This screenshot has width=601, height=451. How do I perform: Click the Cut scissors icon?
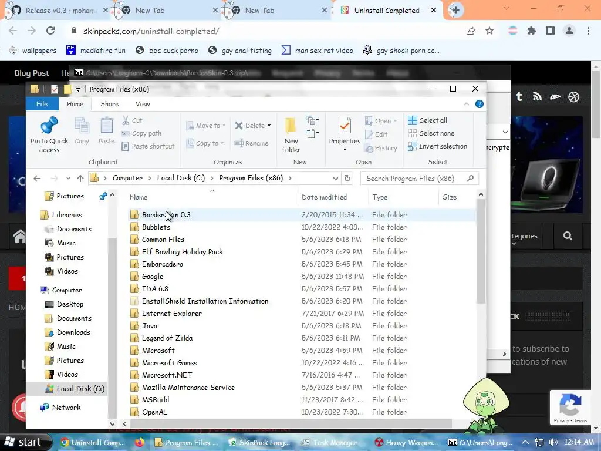coord(126,120)
